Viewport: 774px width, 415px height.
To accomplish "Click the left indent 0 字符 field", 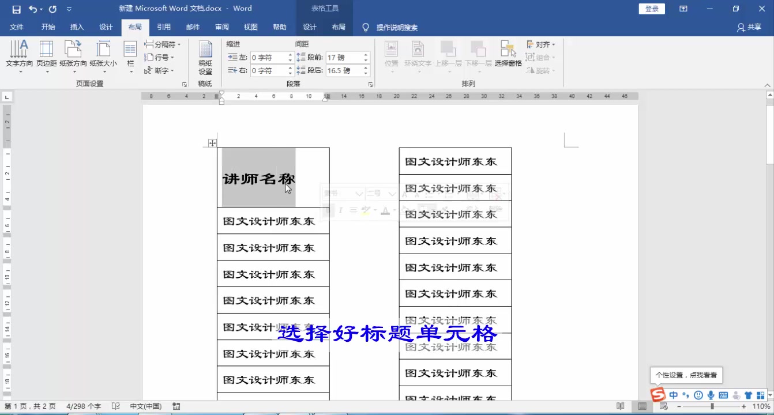I will pos(268,58).
